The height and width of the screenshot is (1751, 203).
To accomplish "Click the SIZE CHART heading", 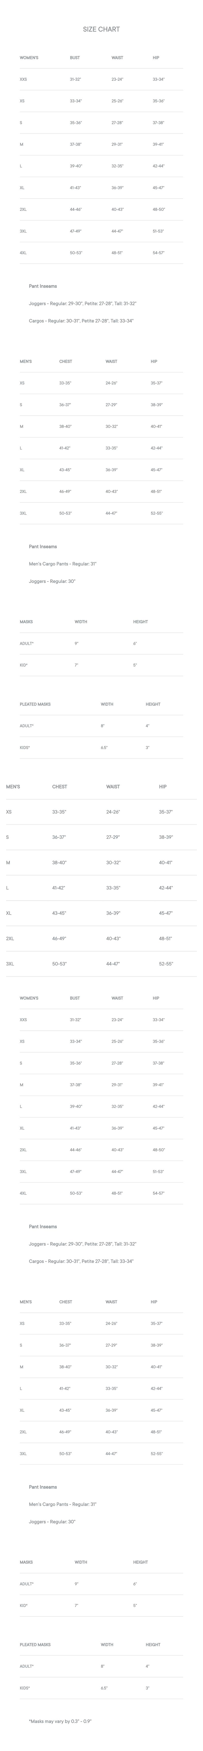I will pos(101,29).
